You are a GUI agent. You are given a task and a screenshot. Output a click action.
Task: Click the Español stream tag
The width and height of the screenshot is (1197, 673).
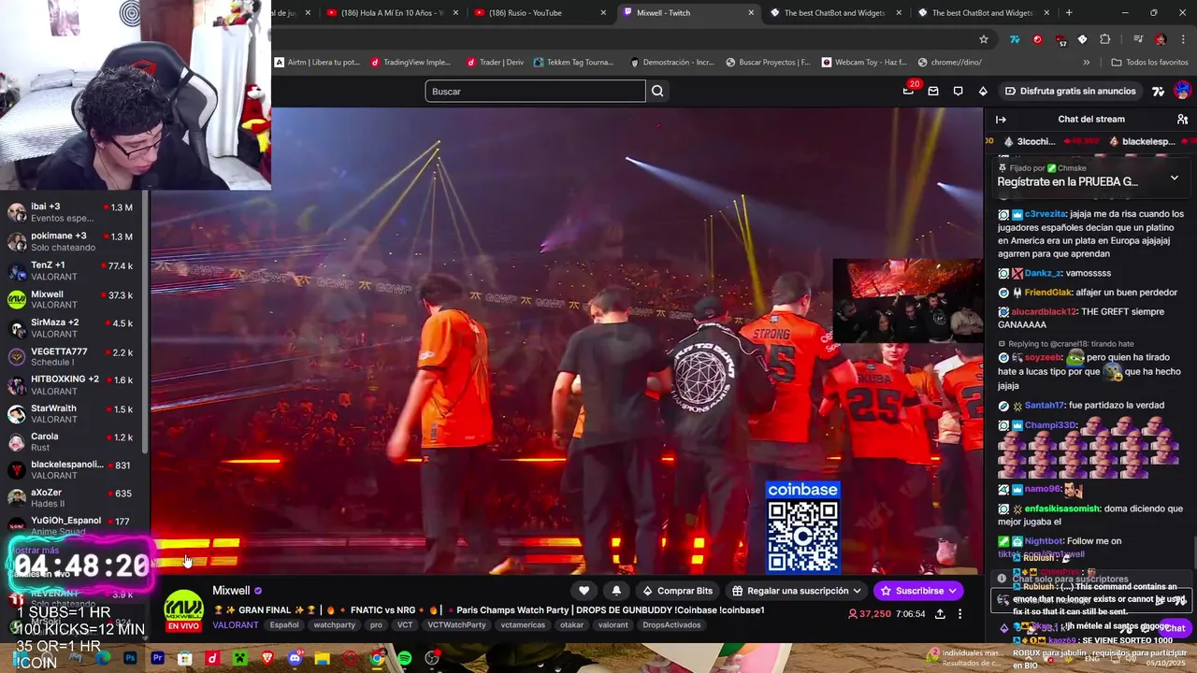coord(284,625)
